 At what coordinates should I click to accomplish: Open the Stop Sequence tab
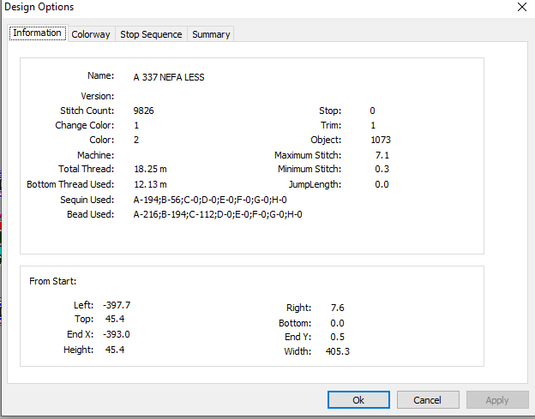pos(151,34)
